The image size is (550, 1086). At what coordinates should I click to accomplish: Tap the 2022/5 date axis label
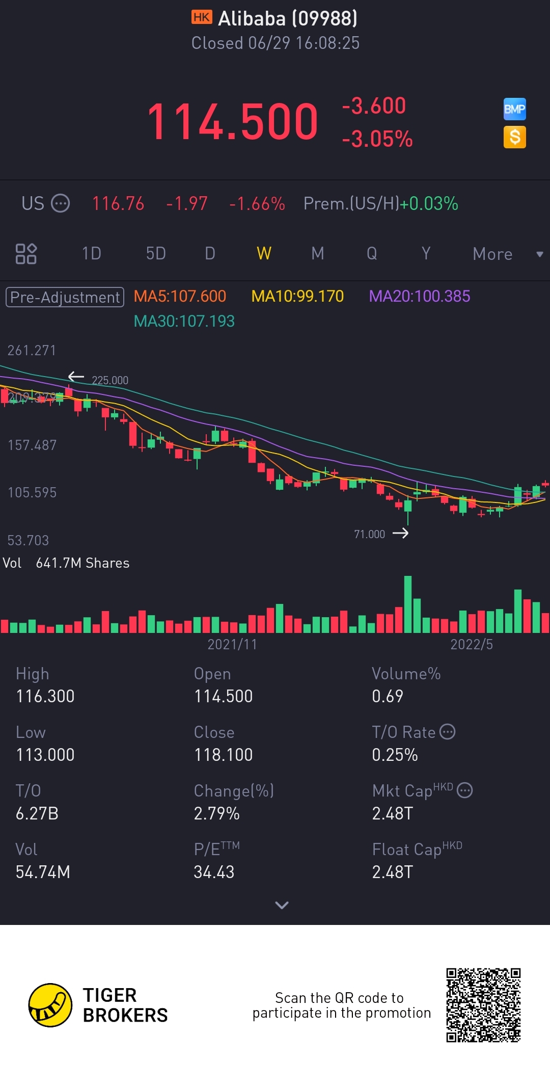(472, 644)
